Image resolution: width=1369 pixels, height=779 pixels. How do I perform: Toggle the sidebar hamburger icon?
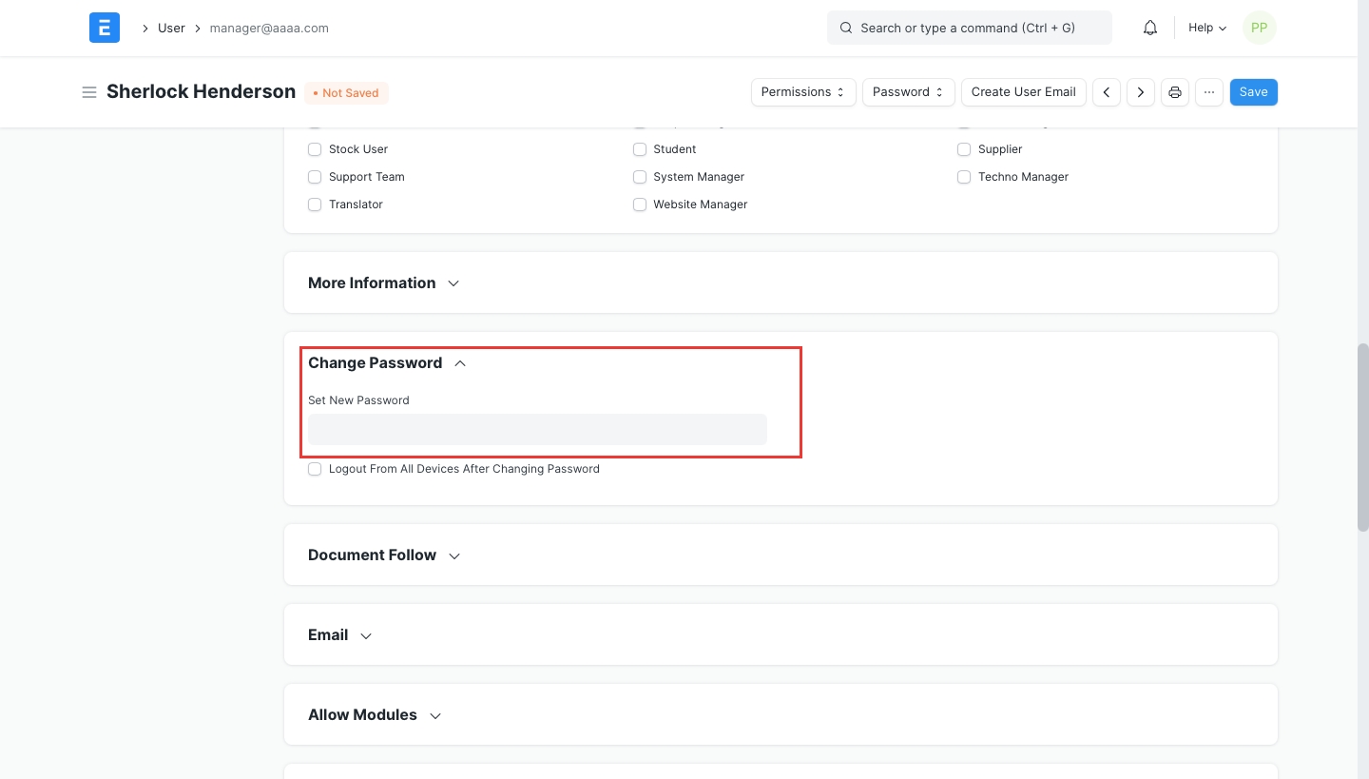pos(89,92)
